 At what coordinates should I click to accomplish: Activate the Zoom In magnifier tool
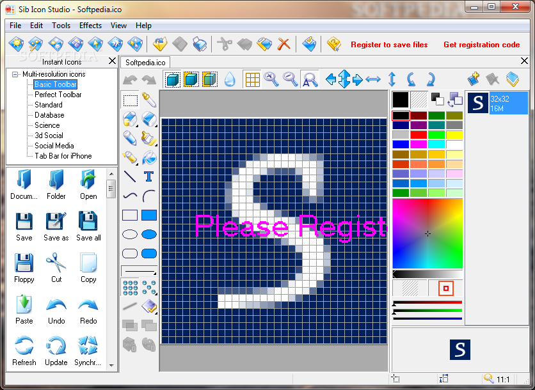pos(270,79)
